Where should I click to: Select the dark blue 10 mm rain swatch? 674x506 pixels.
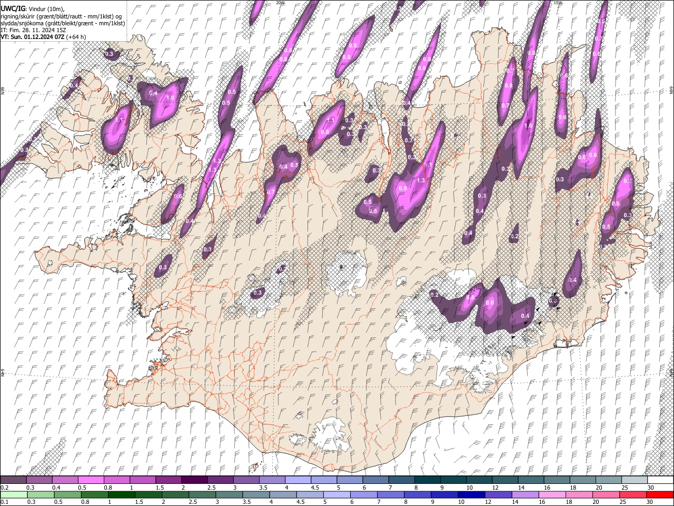pos(471,495)
